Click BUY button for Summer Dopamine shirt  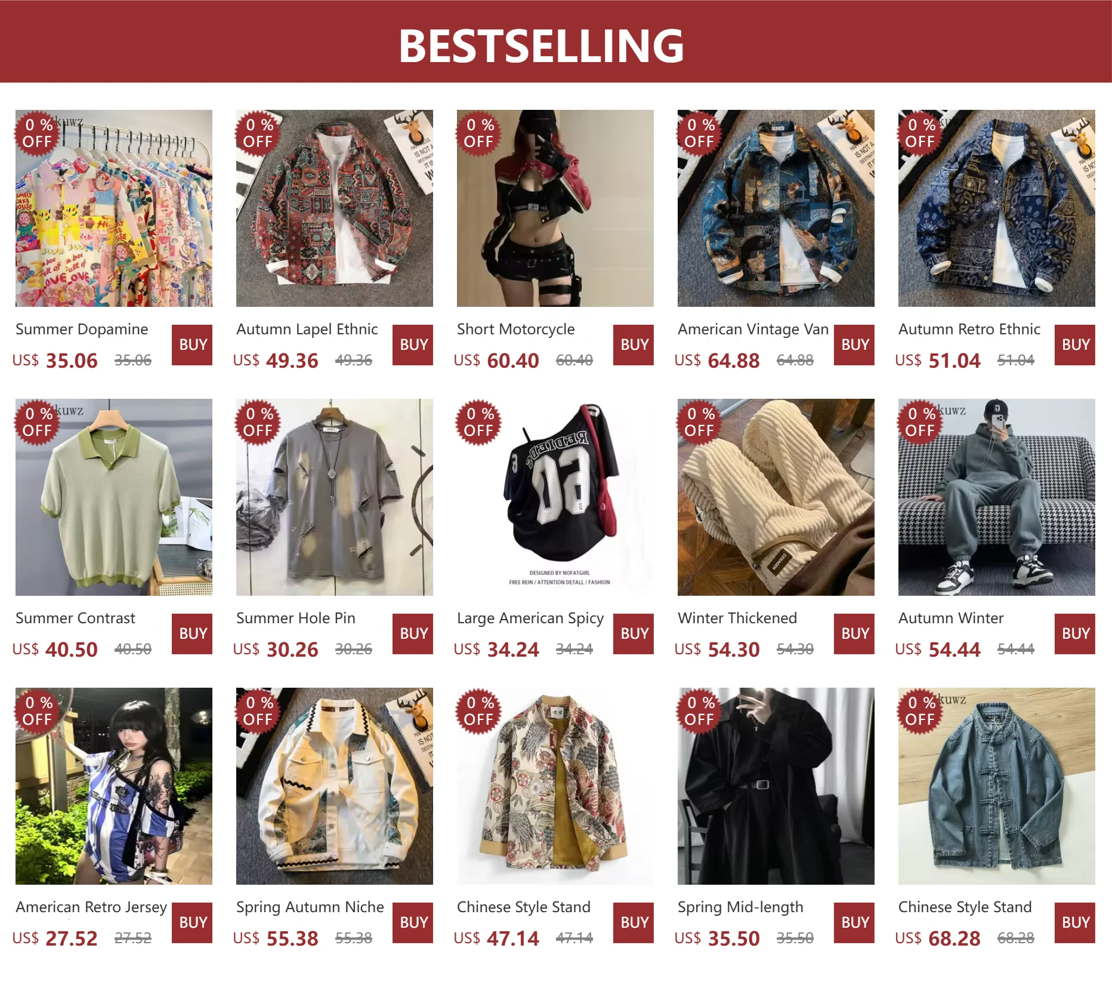point(192,345)
